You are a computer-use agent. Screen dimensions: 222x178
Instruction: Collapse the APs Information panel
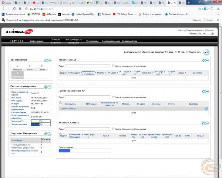pos(50,60)
